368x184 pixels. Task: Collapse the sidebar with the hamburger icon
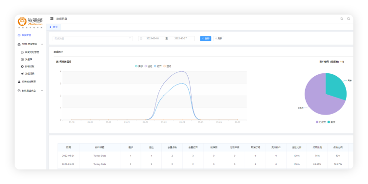(52, 19)
